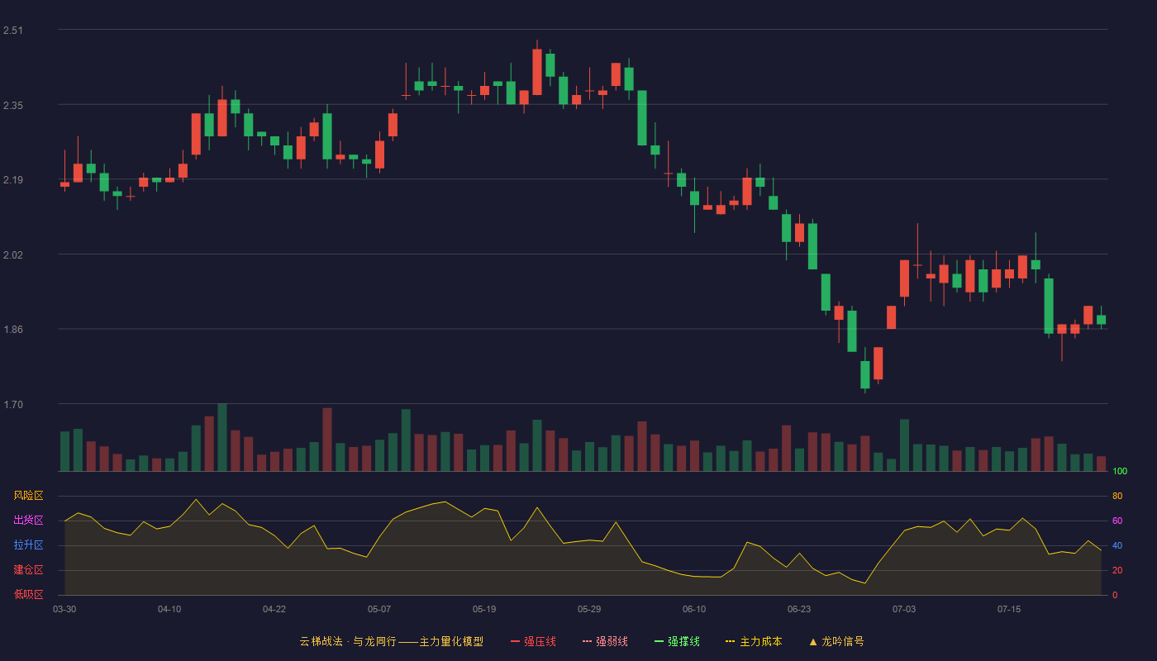This screenshot has height=661, width=1157.
Task: Click the 2.35 price axis label
Action: [x=13, y=106]
